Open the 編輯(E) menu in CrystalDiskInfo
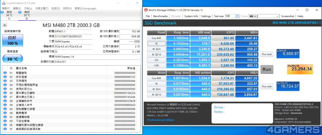The image size is (322, 135). coord(17,8)
